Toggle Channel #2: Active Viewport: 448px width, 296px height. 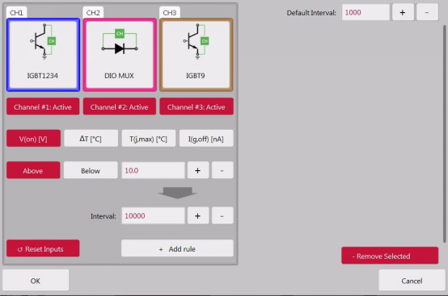[x=120, y=106]
